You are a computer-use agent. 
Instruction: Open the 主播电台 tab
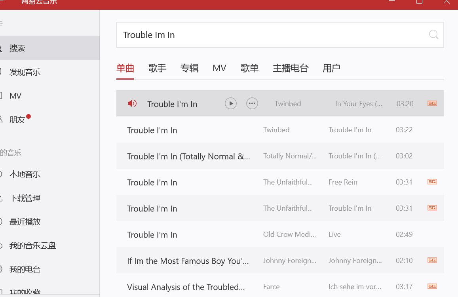pos(290,68)
